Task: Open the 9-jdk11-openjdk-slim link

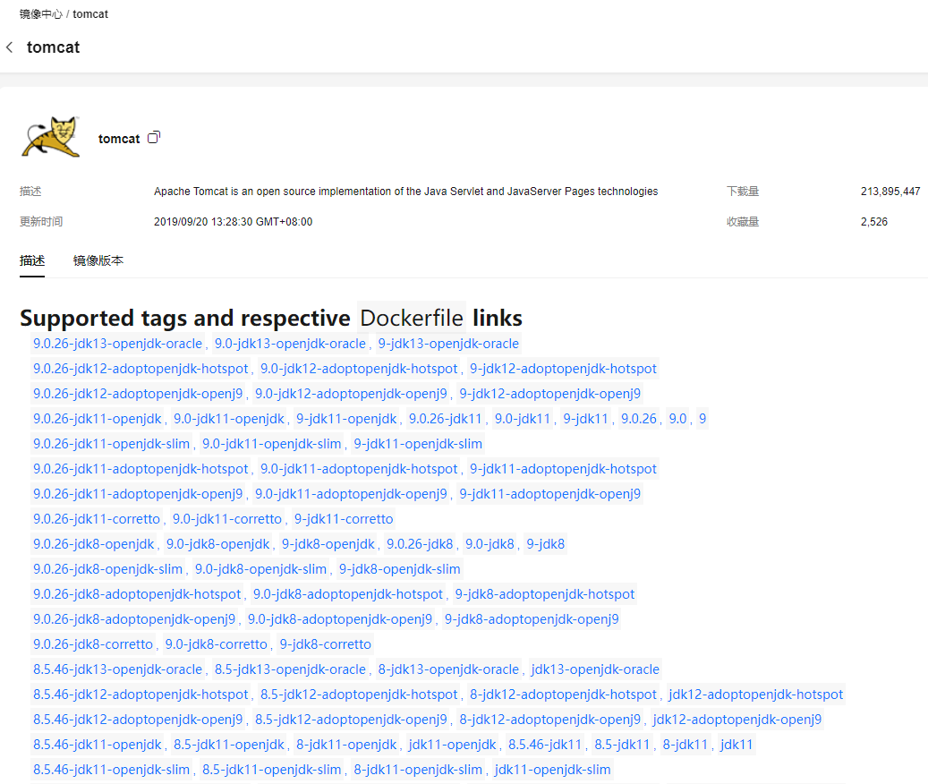Action: (418, 444)
